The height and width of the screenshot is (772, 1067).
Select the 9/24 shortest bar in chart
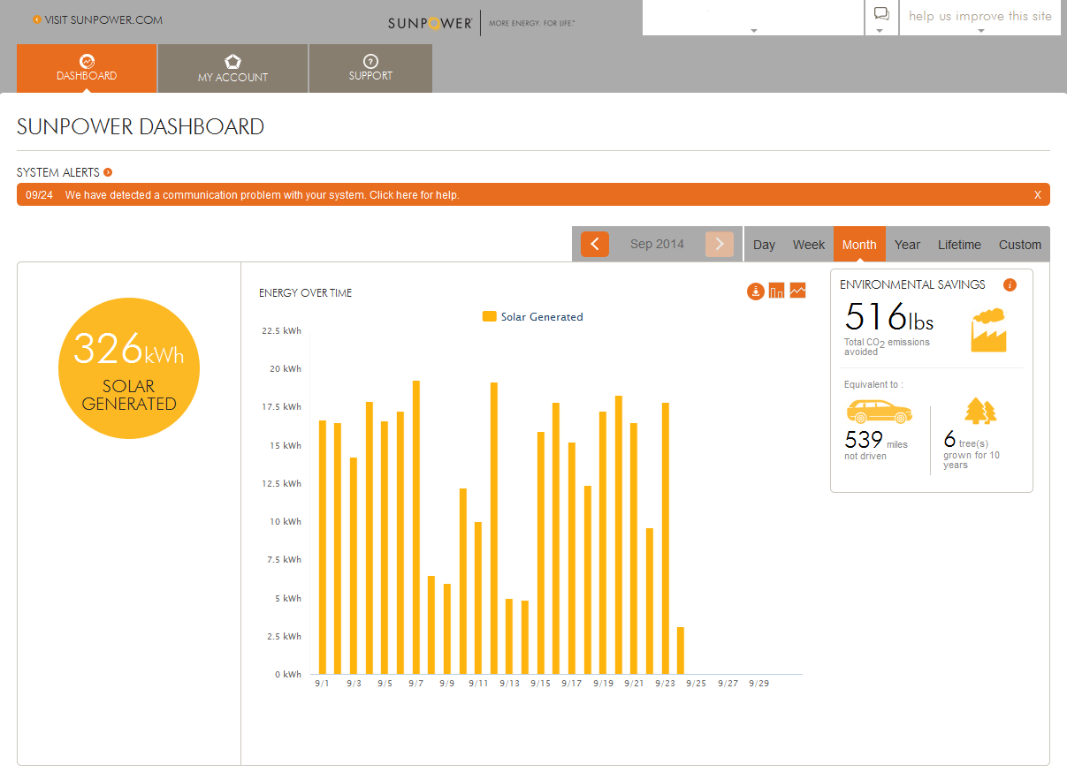[681, 650]
